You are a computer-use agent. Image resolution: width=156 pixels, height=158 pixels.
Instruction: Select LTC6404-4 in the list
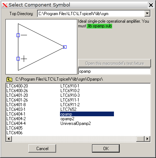(16, 123)
